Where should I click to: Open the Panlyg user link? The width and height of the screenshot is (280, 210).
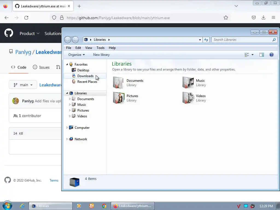[x=23, y=52]
